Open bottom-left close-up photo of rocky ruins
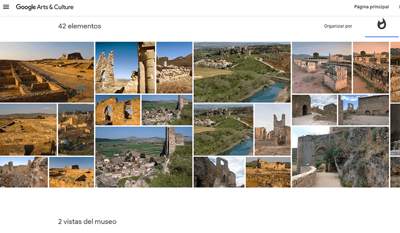 pos(23,172)
